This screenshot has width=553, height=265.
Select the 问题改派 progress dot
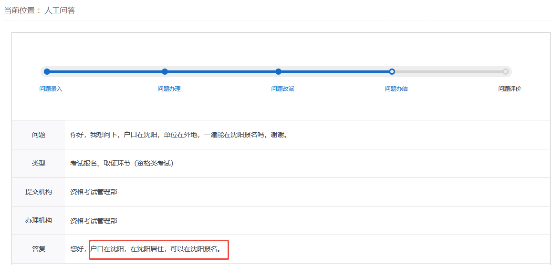click(x=278, y=72)
